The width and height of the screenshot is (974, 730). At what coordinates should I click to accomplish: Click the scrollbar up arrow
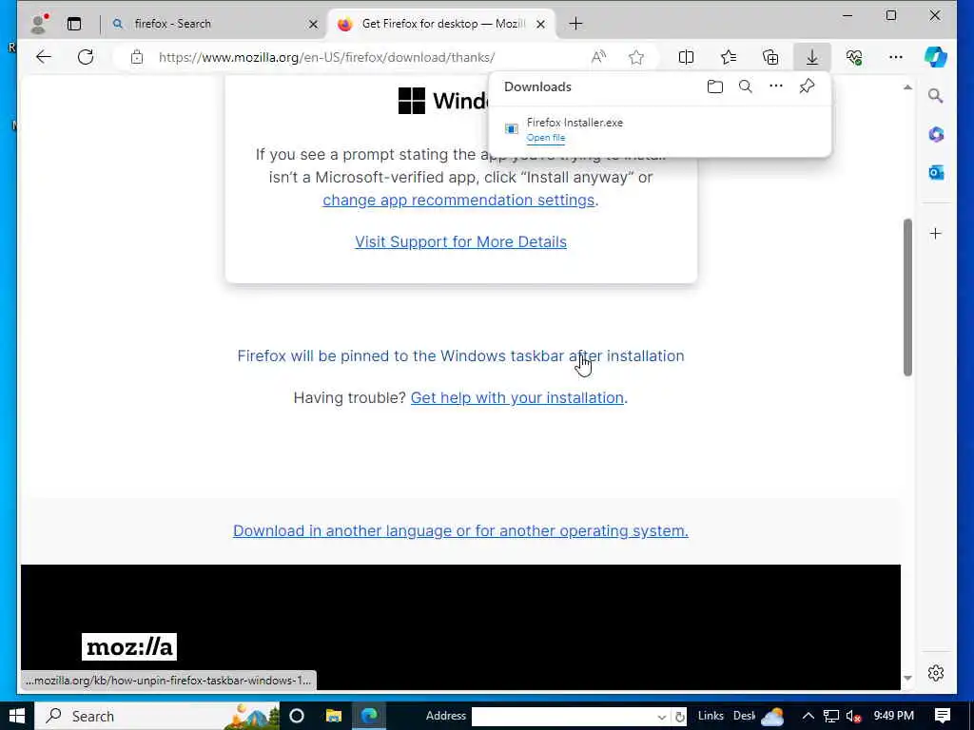[907, 87]
